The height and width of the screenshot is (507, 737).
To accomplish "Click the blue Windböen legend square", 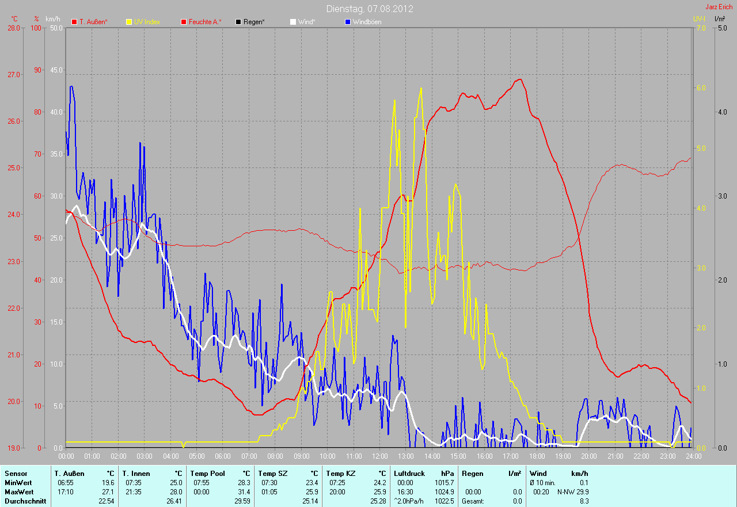I will tap(347, 22).
